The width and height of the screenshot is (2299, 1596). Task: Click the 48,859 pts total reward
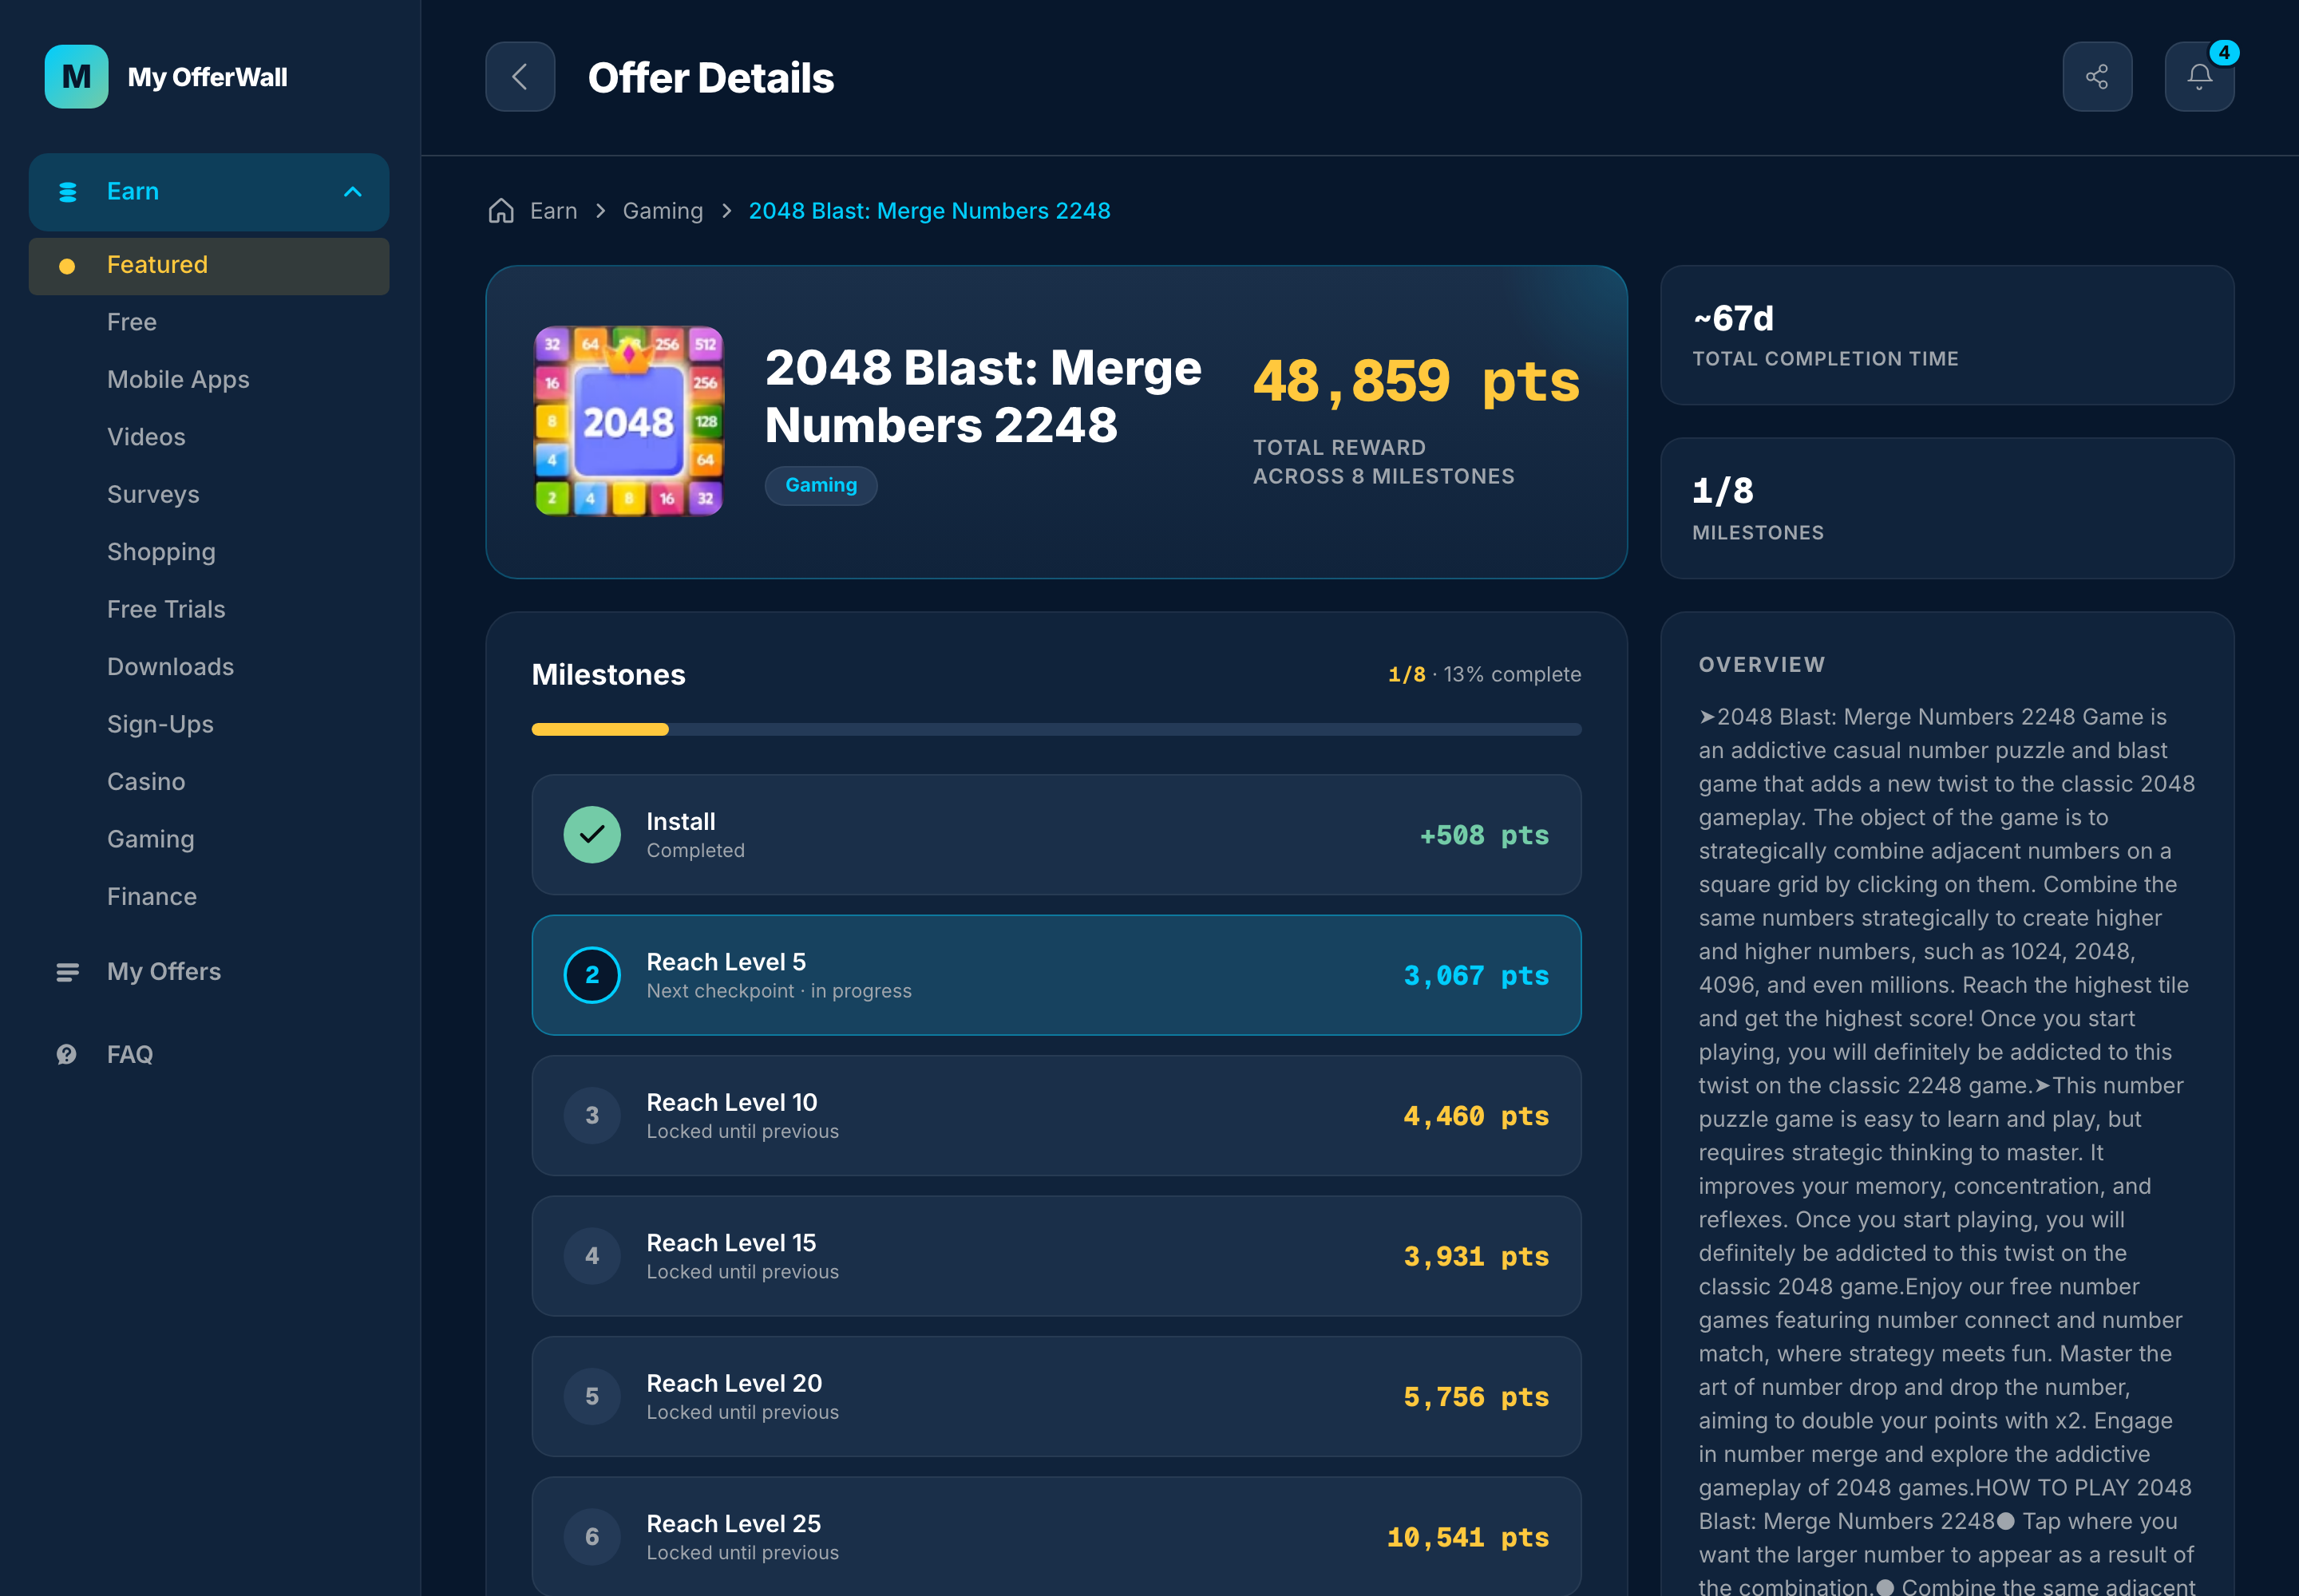(x=1415, y=381)
